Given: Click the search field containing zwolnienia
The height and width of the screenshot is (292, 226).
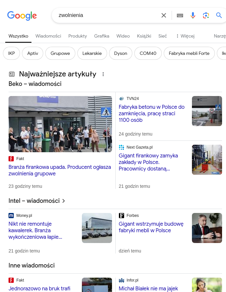Looking at the screenshot, I should click(105, 15).
